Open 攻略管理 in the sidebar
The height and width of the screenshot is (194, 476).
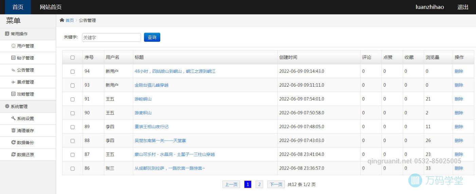28,94
